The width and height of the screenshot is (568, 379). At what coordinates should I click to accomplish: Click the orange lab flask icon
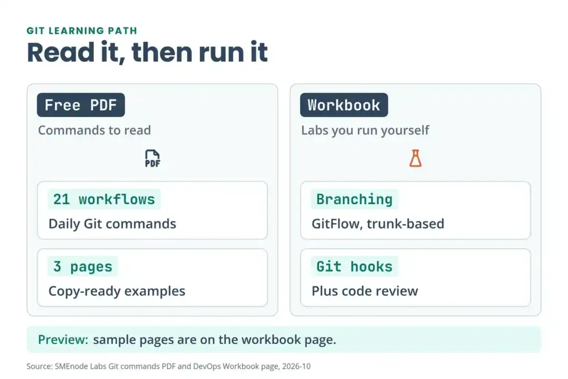click(415, 158)
